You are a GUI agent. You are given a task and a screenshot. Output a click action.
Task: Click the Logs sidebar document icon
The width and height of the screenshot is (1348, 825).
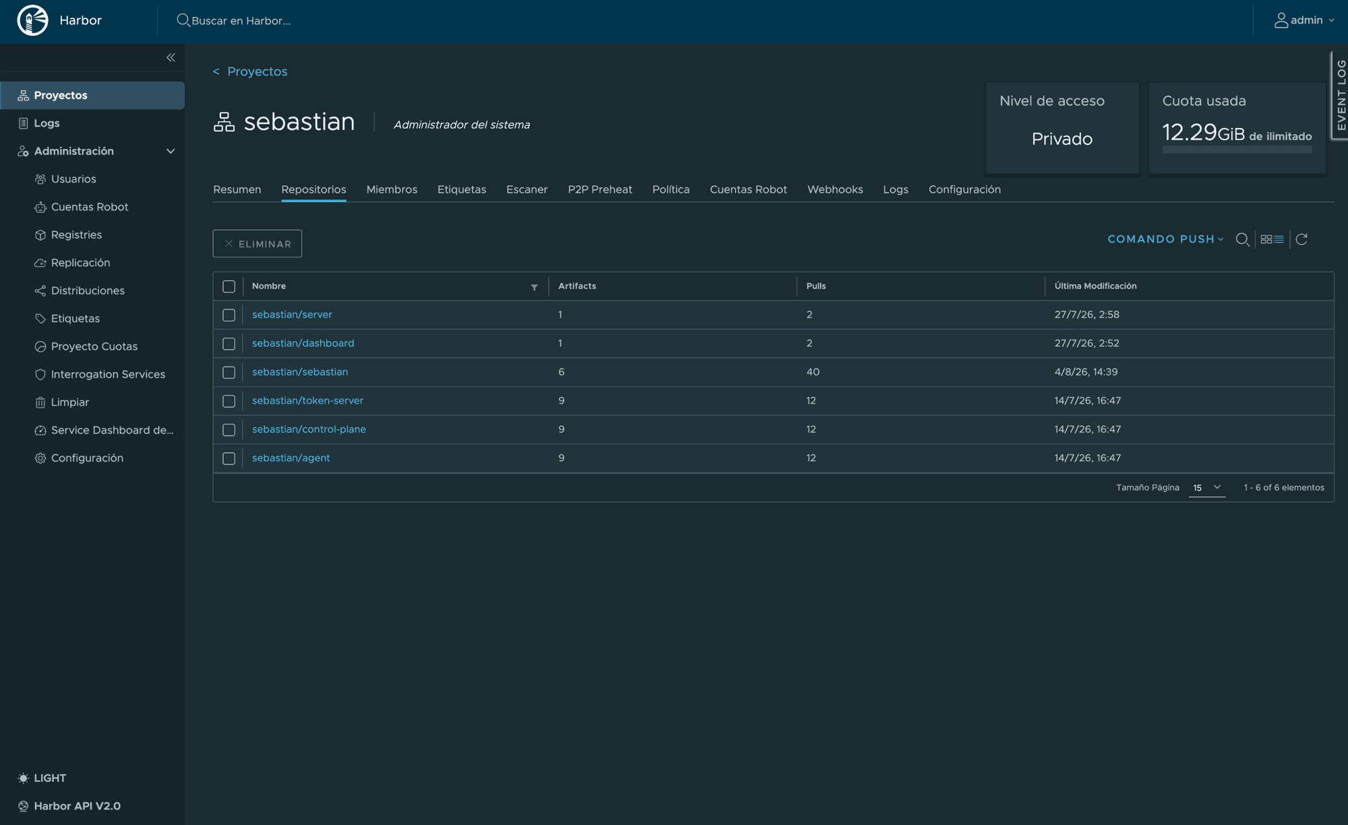[24, 123]
